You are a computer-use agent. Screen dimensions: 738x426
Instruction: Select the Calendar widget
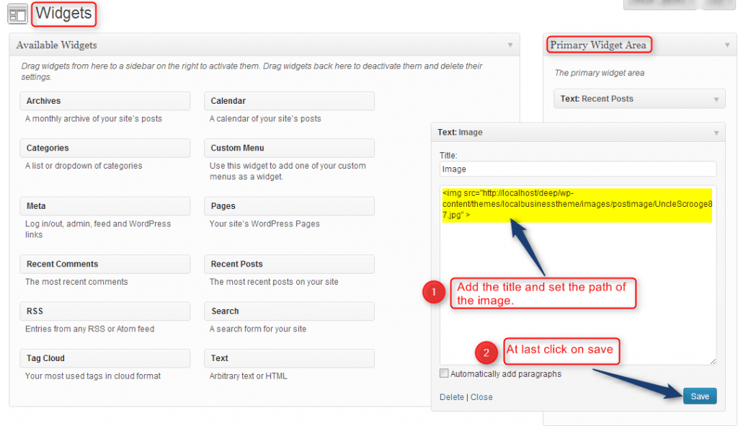(289, 101)
